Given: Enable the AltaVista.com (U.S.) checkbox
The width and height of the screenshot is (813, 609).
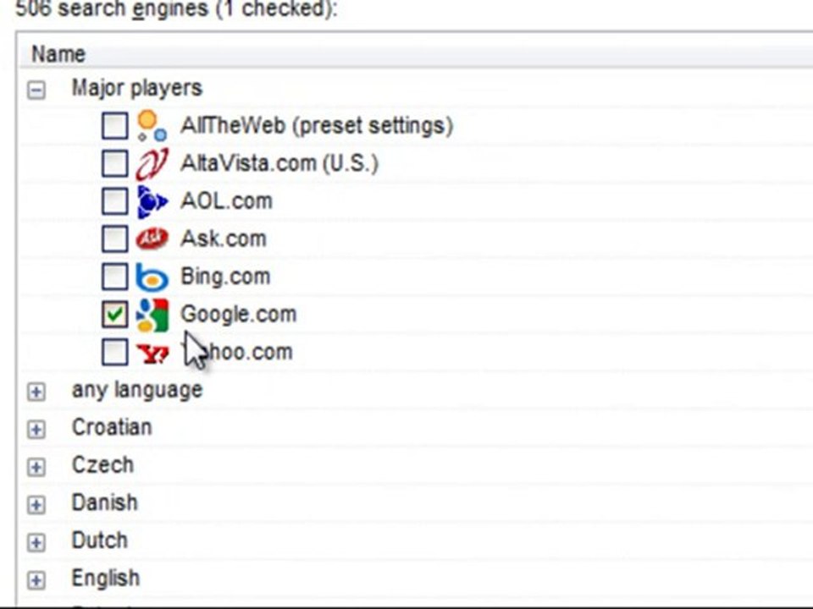Looking at the screenshot, I should (x=114, y=163).
